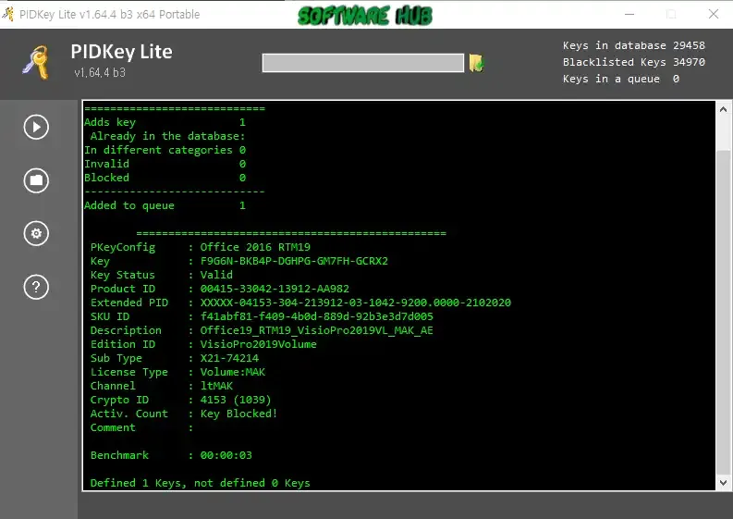Click the title bar app icon
This screenshot has height=519, width=733.
coord(8,14)
